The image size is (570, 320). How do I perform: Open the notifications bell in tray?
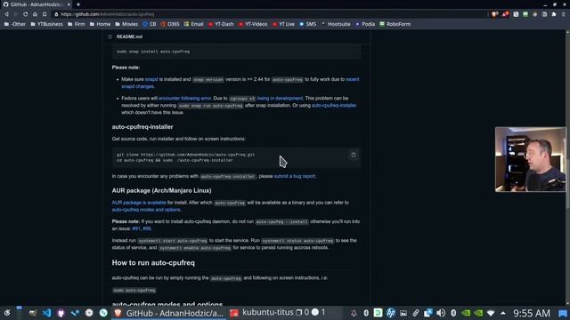[x=354, y=313]
